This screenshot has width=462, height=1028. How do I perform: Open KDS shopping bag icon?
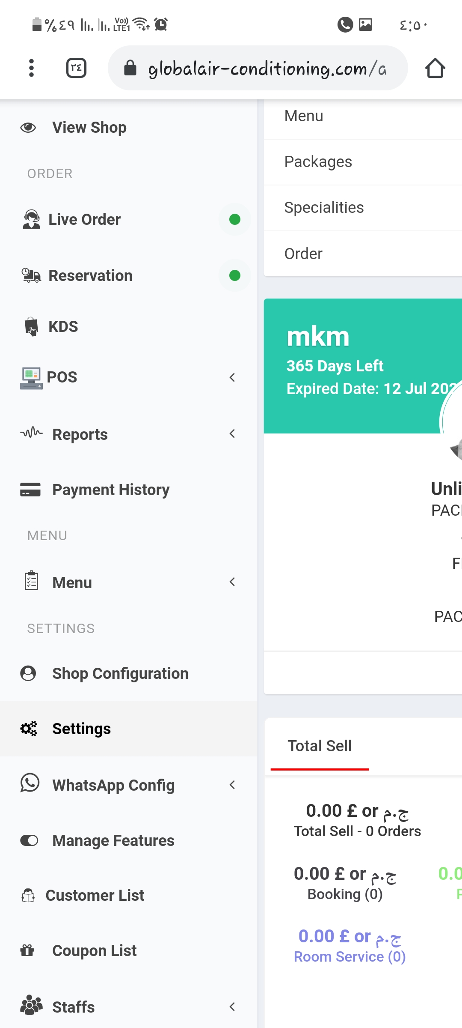pyautogui.click(x=31, y=327)
